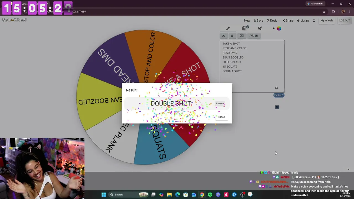The width and height of the screenshot is (354, 199).
Task: Add a new color wheel
Action: (277, 28)
